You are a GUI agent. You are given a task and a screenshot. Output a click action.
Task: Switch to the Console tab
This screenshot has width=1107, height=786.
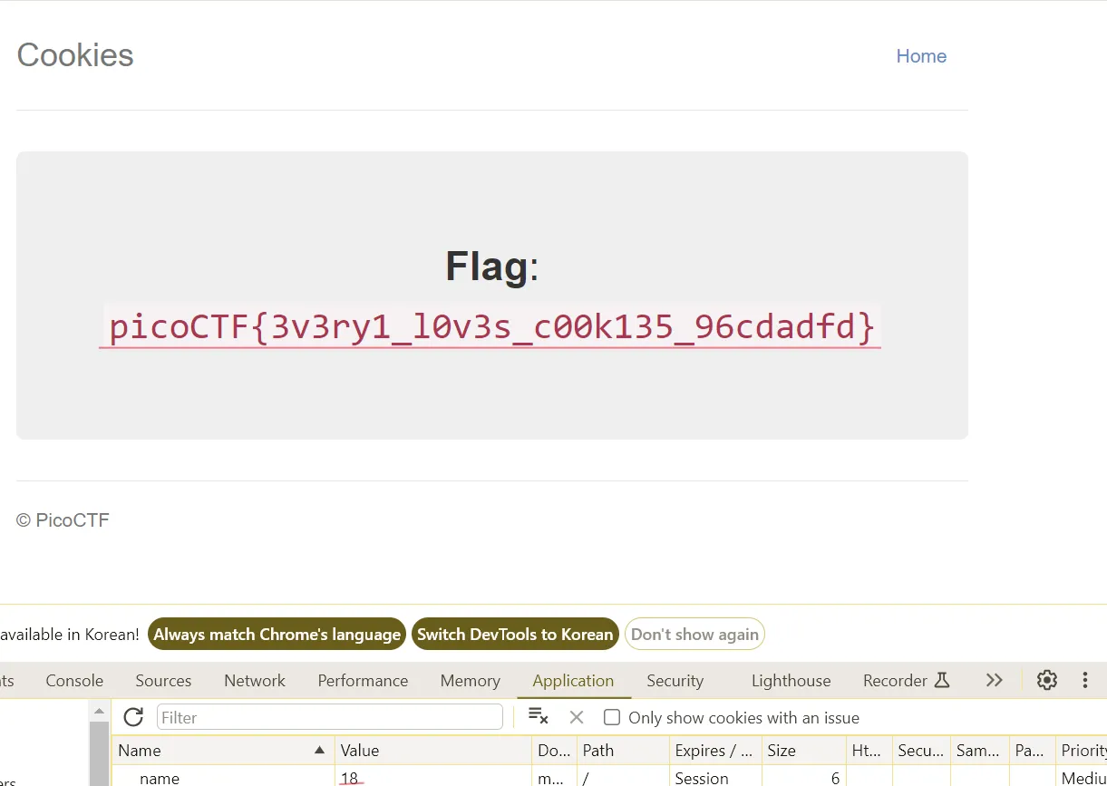(74, 680)
